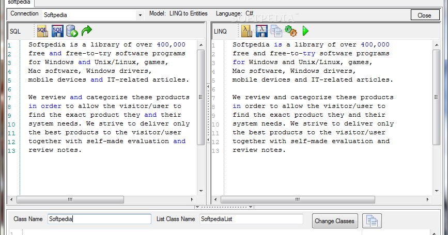Screen dimensions: 448x235
Task: Run LINQ query green play icon
Action: [x=305, y=31]
